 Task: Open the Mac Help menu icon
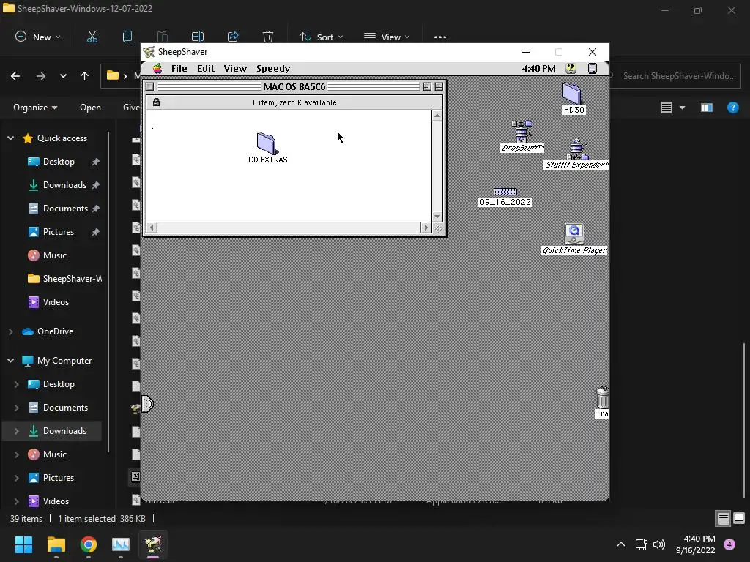coord(571,68)
